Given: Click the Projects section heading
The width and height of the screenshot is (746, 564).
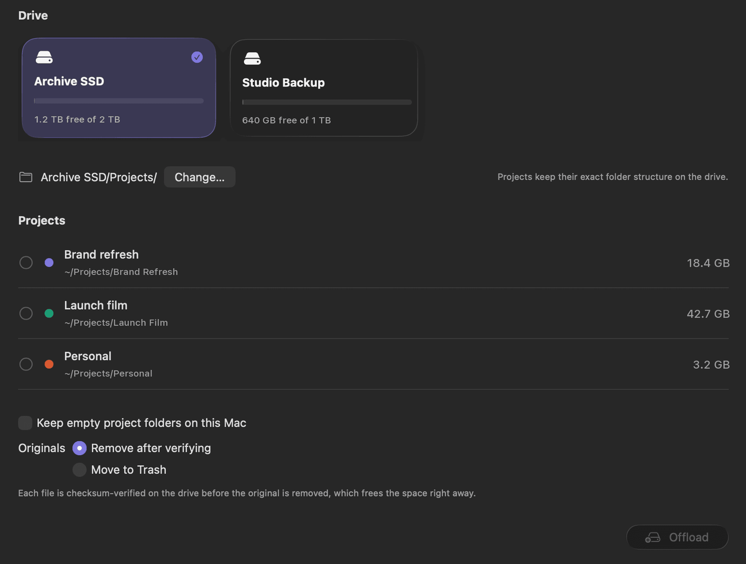Looking at the screenshot, I should coord(42,221).
